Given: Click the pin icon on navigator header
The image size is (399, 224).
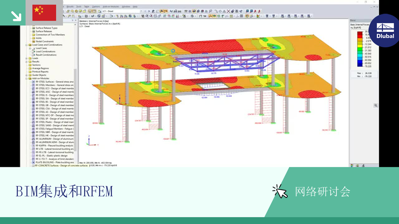Looking at the screenshot, I should coord(73,20).
